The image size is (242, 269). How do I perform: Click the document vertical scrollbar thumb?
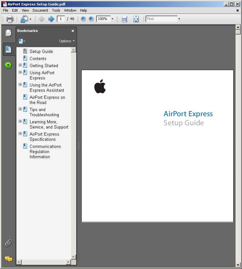pos(238,32)
